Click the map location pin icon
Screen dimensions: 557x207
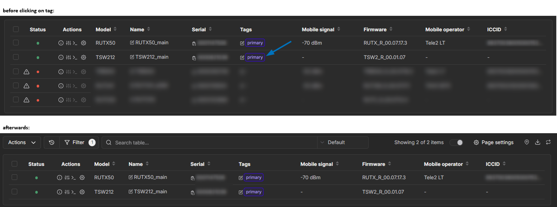pyautogui.click(x=527, y=142)
